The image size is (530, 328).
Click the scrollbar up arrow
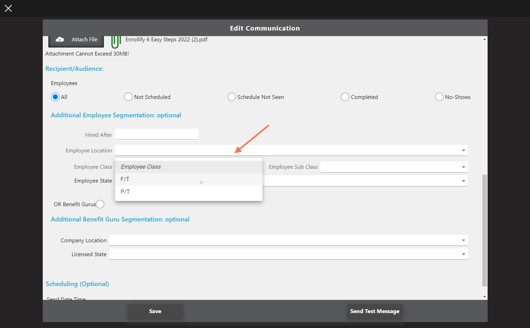pos(484,39)
